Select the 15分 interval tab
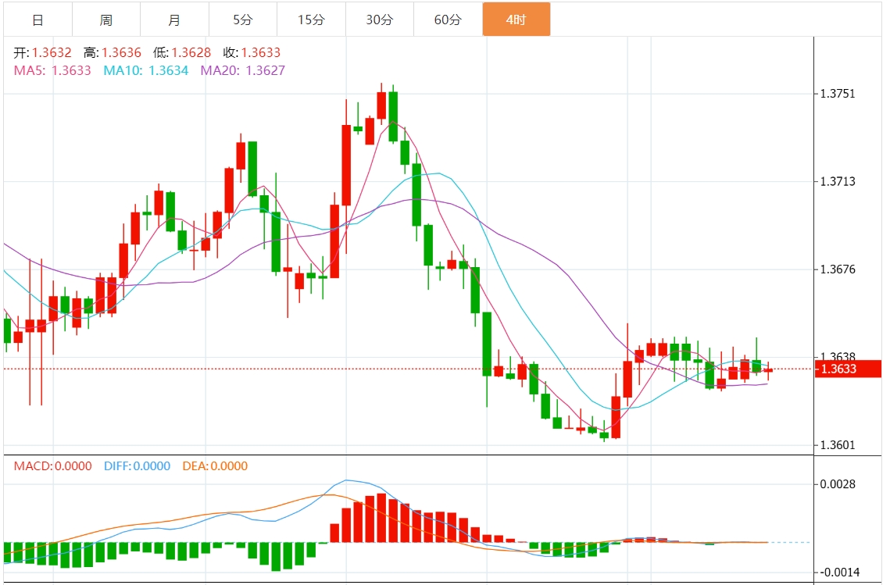The height and width of the screenshot is (585, 890). tap(311, 20)
